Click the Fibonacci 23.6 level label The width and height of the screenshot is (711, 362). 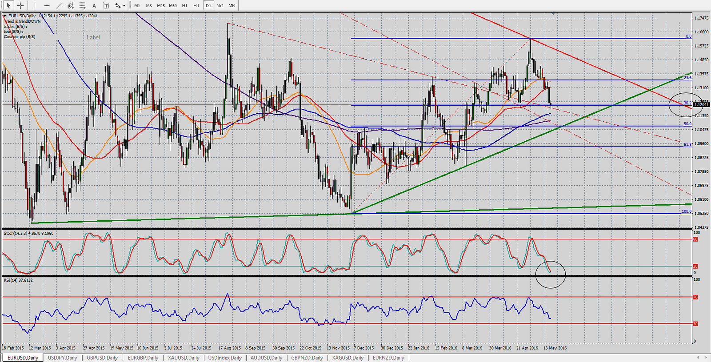687,78
